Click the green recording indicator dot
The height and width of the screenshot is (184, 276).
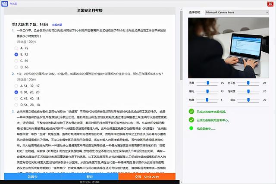pos(191,128)
